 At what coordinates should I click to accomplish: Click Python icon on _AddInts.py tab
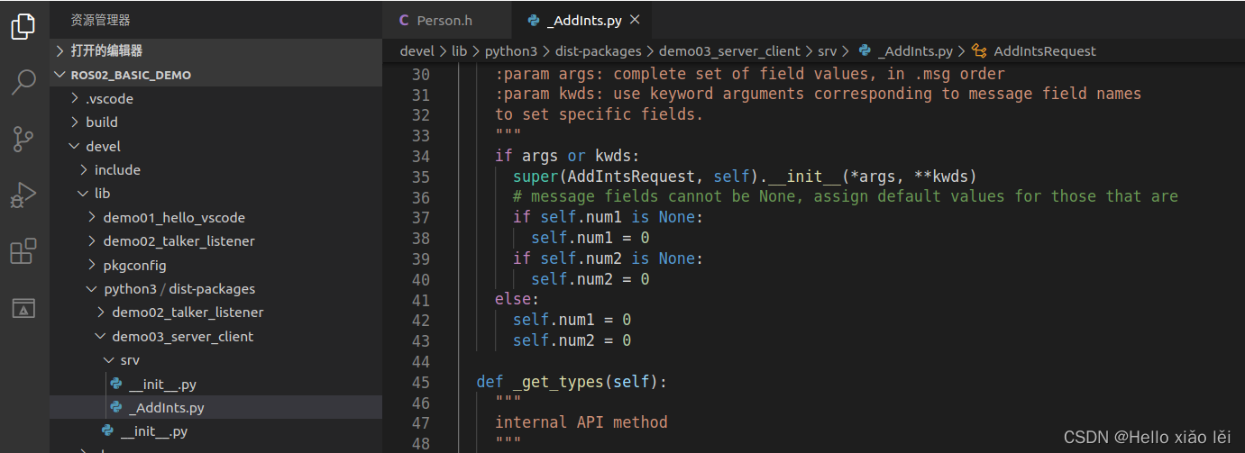pyautogui.click(x=534, y=20)
